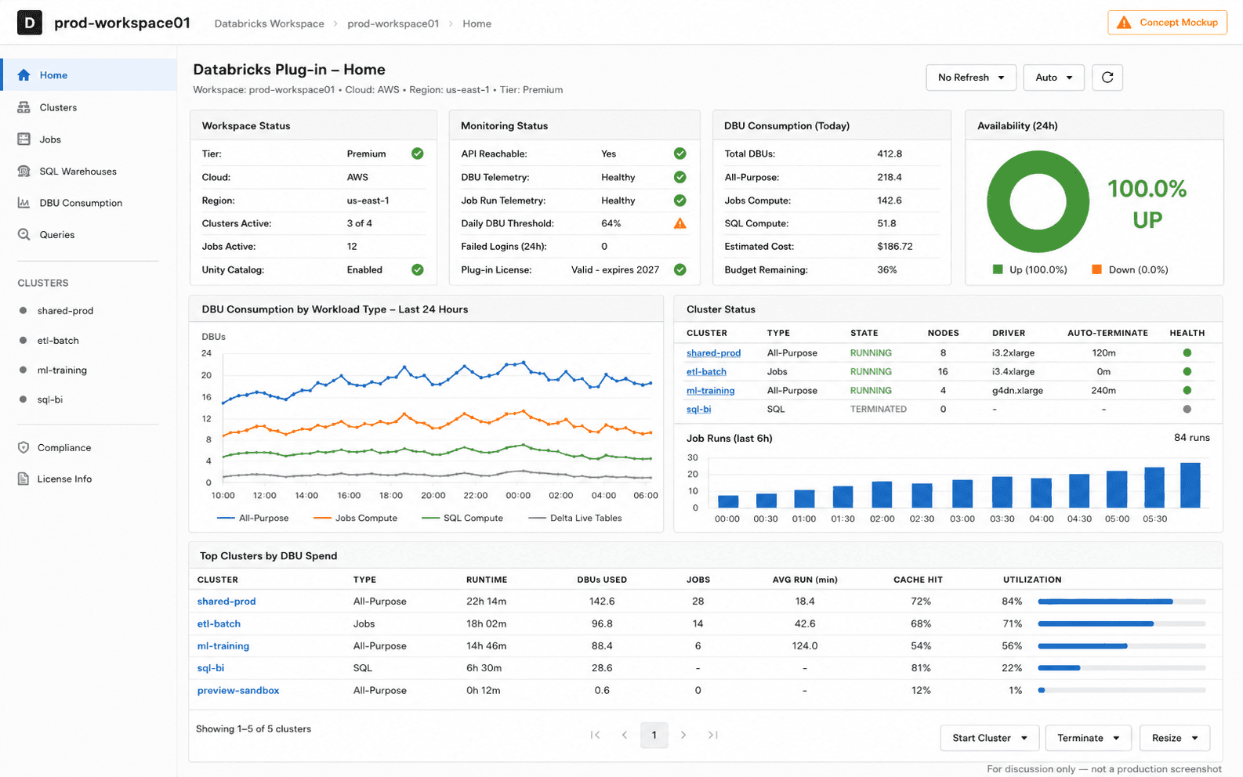
Task: Open the Resize dropdown button
Action: (x=1175, y=738)
